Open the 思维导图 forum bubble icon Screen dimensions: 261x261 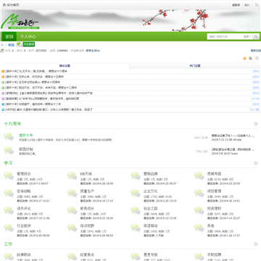click(199, 176)
